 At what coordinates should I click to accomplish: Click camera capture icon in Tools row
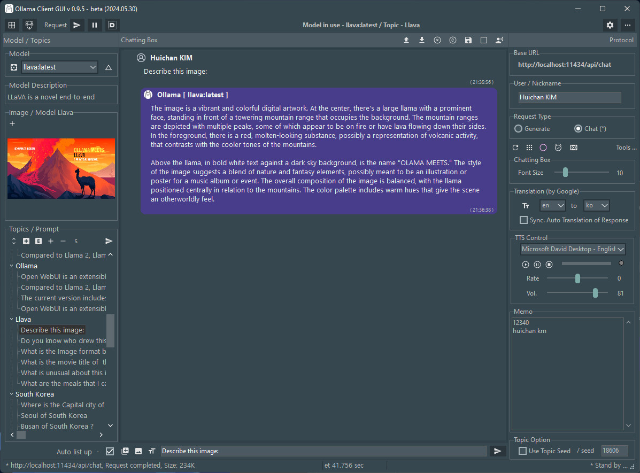[x=574, y=148]
